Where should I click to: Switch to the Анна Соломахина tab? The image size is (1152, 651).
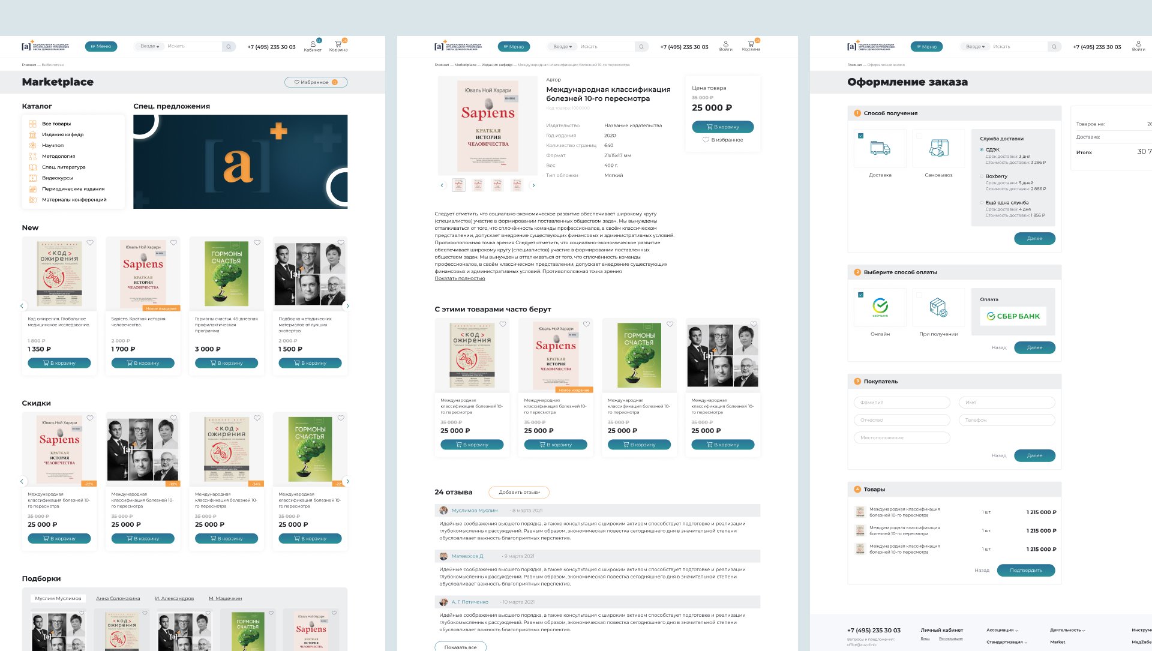pos(118,598)
